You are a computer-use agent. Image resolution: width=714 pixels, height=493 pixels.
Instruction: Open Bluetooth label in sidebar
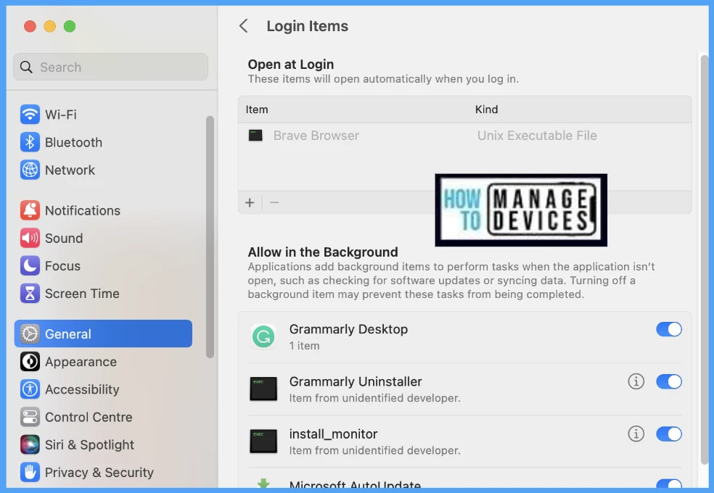pyautogui.click(x=73, y=142)
